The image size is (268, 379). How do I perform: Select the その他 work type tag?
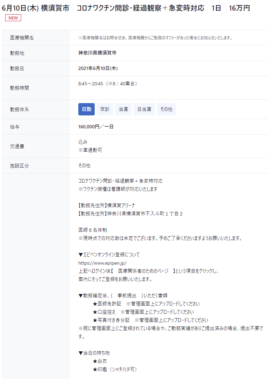pyautogui.click(x=166, y=109)
